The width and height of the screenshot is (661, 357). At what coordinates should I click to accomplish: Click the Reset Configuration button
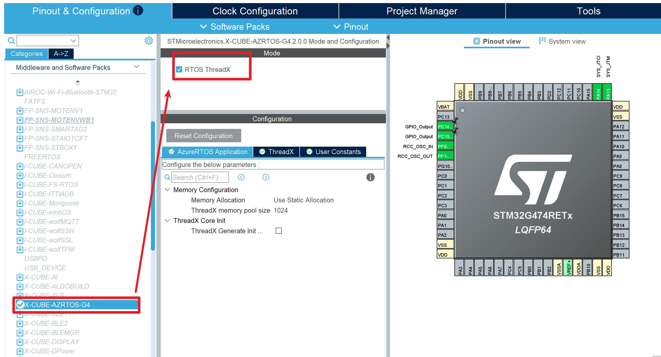pyautogui.click(x=203, y=136)
